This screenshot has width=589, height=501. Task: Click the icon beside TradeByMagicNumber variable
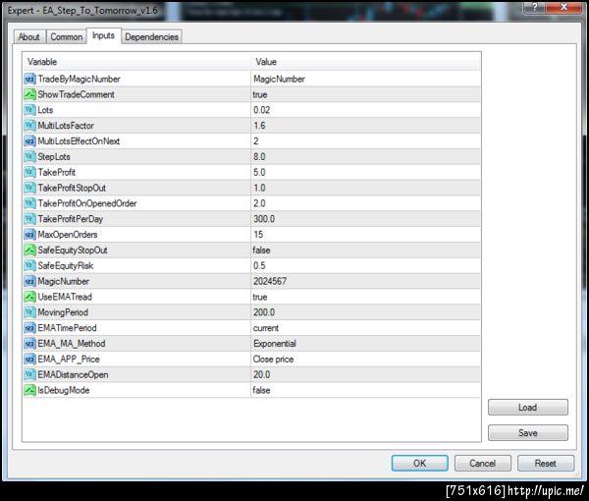(29, 79)
